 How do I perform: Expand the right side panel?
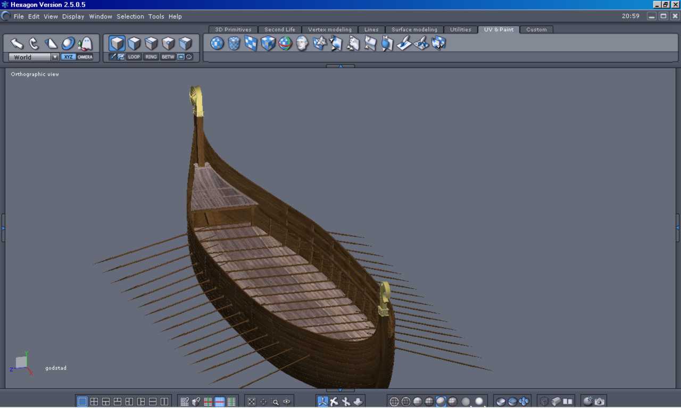[678, 228]
